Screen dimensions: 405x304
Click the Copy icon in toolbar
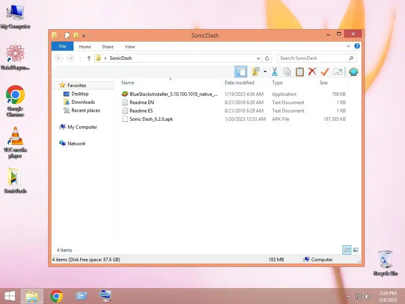(287, 72)
